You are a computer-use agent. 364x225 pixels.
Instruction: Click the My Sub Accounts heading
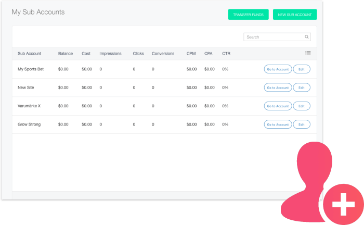38,12
